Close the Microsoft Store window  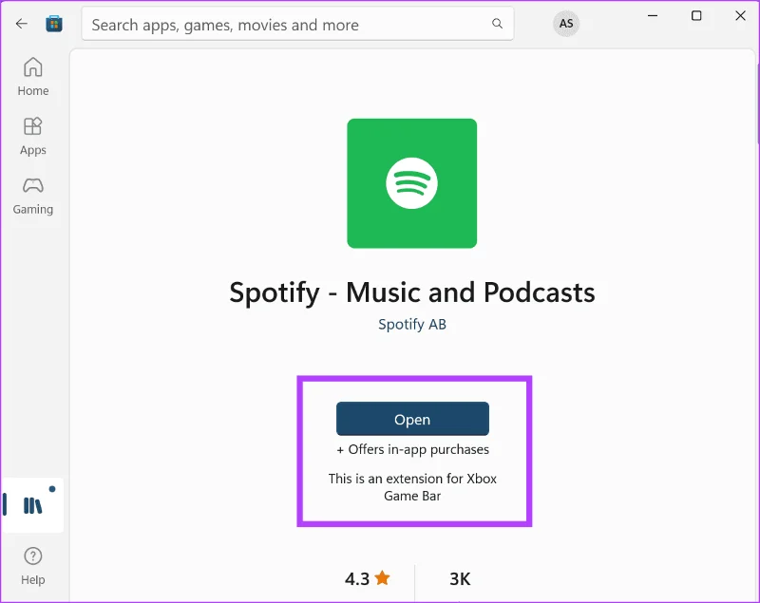point(740,16)
